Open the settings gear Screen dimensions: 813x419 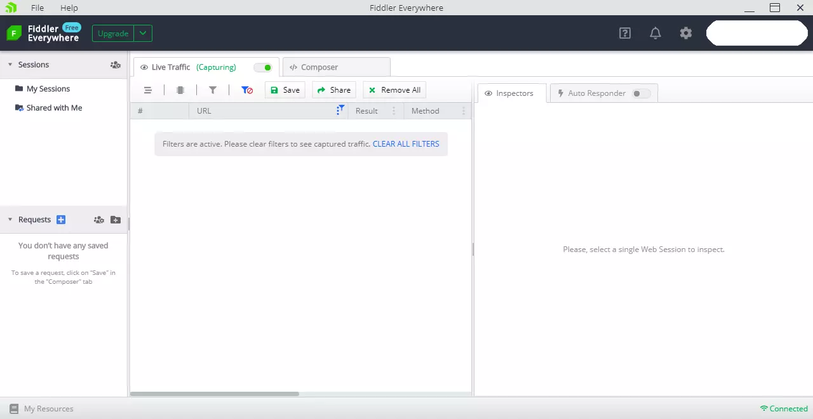point(686,33)
